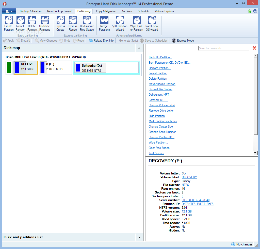Clear search with the red X icon

(254, 48)
